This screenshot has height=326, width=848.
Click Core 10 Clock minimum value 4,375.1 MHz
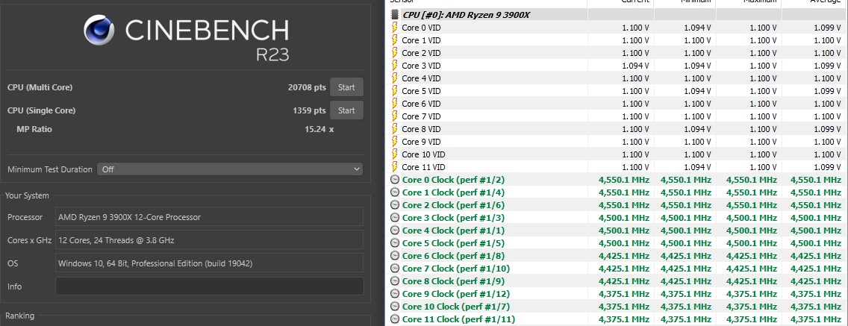click(686, 307)
